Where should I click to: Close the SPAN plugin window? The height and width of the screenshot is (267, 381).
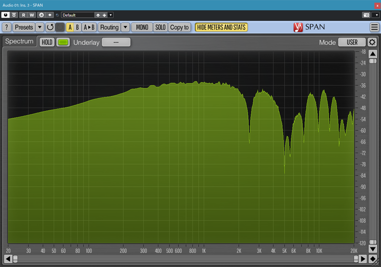[x=377, y=5]
